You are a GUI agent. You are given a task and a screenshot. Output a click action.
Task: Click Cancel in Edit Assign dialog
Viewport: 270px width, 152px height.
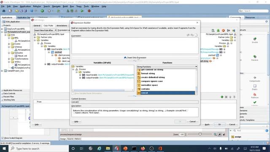(x=232, y=125)
